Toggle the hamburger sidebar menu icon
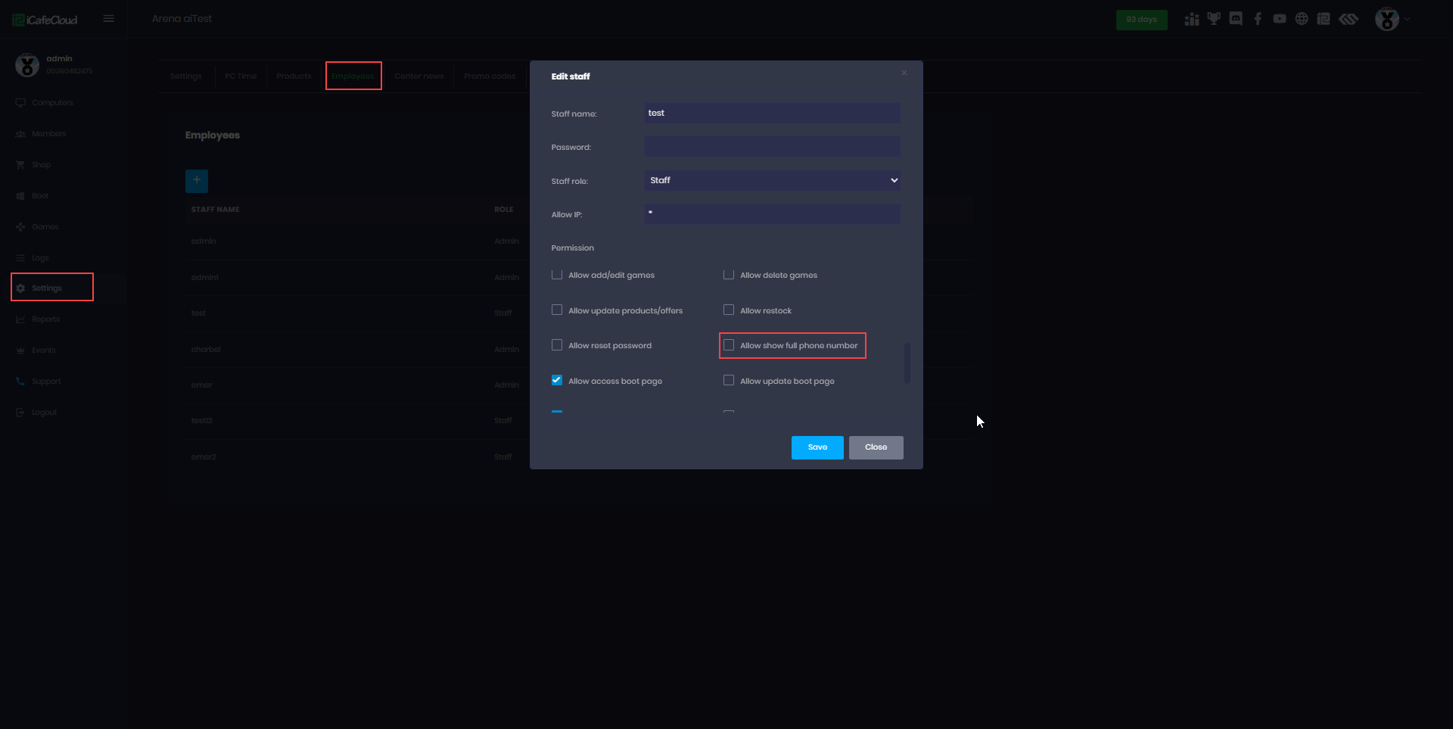The width and height of the screenshot is (1453, 729). [x=109, y=19]
